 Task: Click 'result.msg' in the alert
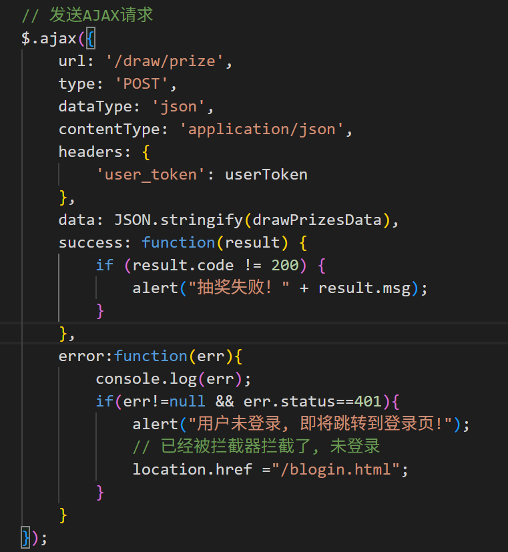[x=364, y=288]
